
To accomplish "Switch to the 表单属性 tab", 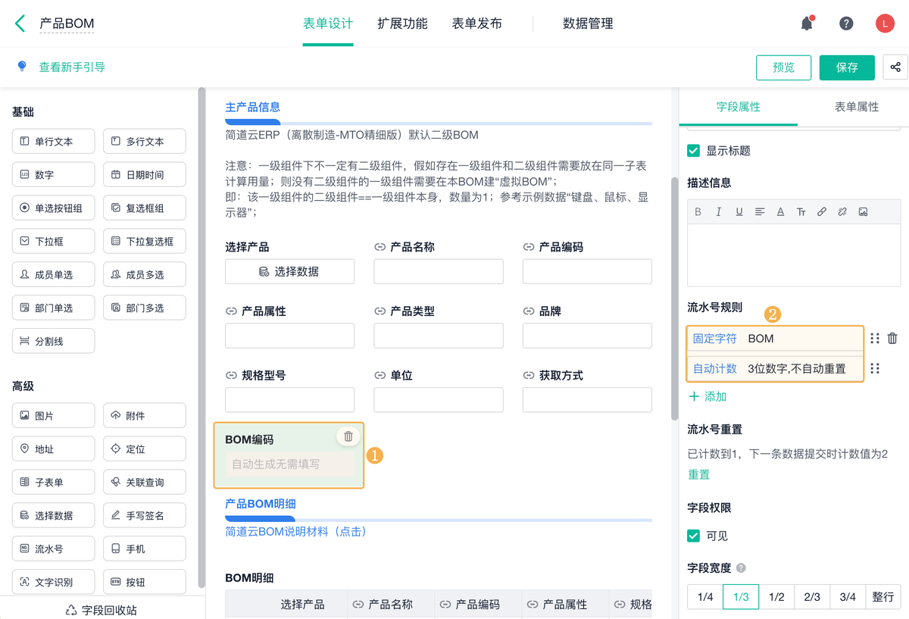I will click(x=856, y=107).
